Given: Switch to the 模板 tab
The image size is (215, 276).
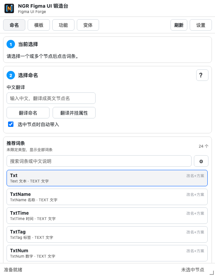Looking at the screenshot, I should [39, 25].
